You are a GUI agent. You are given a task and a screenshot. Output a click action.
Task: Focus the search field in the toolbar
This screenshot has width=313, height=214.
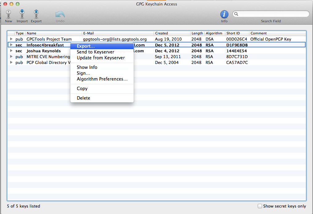[x=271, y=14]
